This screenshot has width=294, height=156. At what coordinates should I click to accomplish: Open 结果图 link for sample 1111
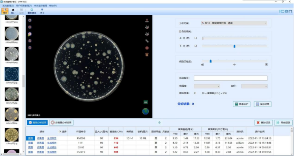click(40, 143)
